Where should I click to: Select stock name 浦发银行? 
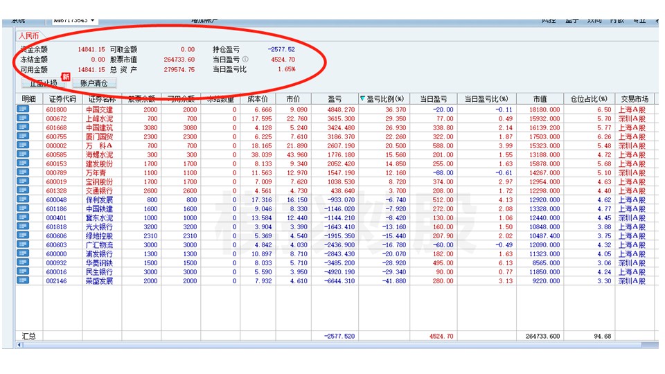99,253
